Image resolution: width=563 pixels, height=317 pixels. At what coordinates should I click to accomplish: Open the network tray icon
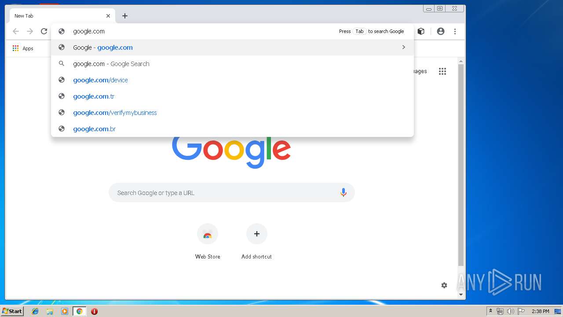tap(500, 311)
